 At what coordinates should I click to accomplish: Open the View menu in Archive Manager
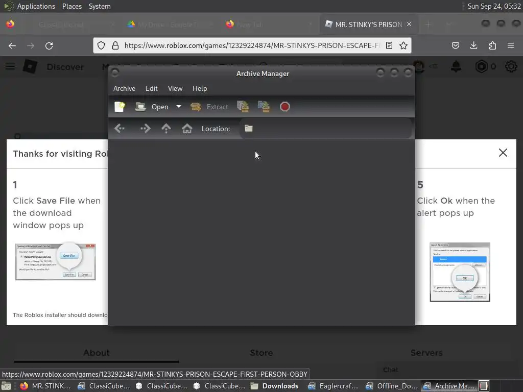175,88
